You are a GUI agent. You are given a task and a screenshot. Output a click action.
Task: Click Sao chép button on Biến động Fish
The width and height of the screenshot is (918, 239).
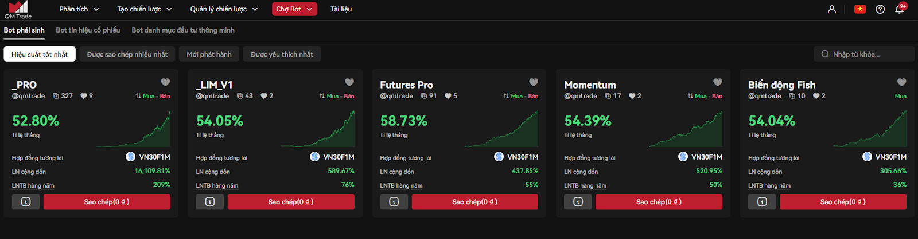point(843,202)
